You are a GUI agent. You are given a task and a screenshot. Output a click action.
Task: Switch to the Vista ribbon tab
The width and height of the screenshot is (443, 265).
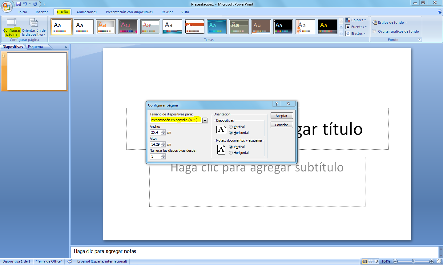185,12
